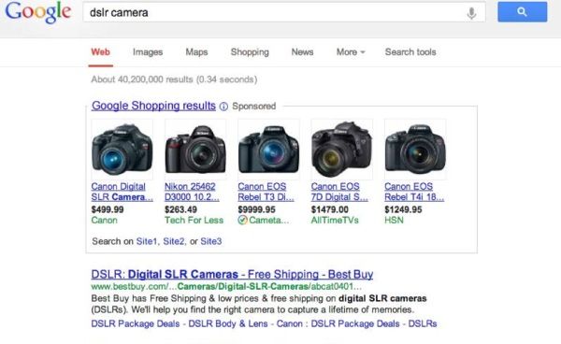Click the Canon EOS 7D camera thumbnail
The image size is (561, 344).
pos(341,149)
